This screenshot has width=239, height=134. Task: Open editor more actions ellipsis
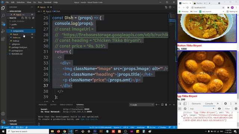pos(174,7)
